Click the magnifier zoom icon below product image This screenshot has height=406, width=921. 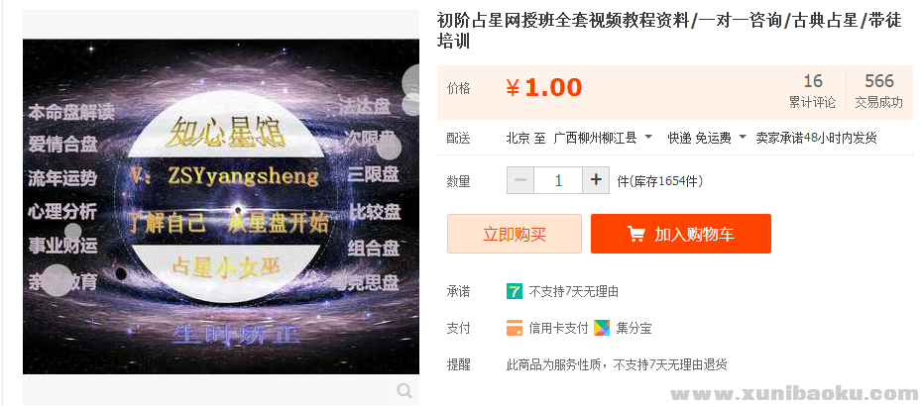(404, 390)
